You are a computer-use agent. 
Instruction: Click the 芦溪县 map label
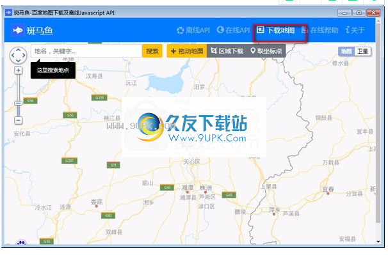(291, 213)
